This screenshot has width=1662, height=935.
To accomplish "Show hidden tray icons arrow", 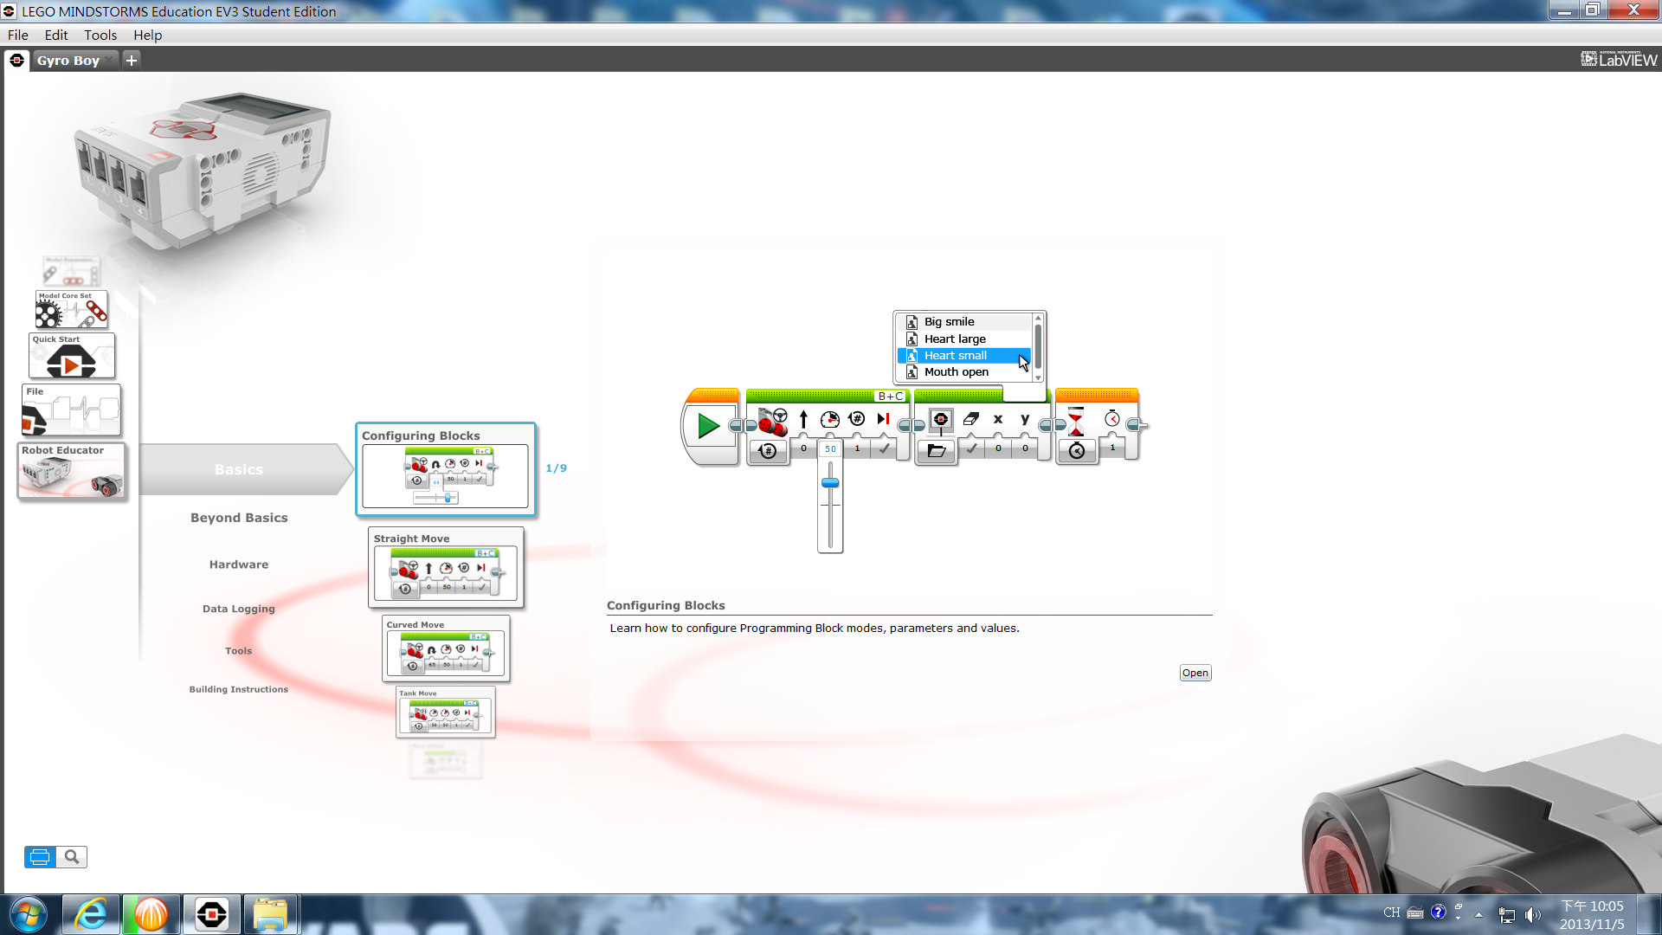I will [x=1478, y=914].
